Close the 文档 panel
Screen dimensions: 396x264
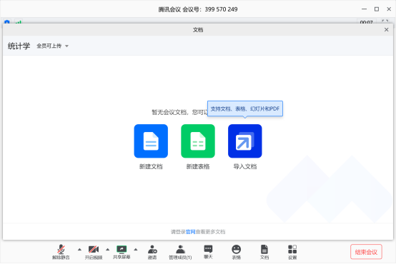[x=386, y=30]
